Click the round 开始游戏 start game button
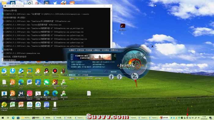The image size is (214, 120). click(x=135, y=76)
